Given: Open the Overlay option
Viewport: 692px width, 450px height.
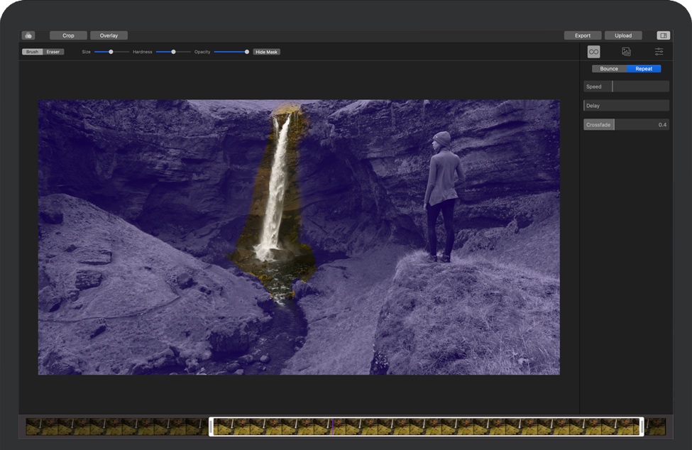Looking at the screenshot, I should tap(109, 35).
